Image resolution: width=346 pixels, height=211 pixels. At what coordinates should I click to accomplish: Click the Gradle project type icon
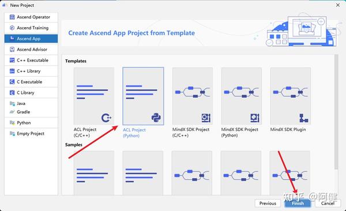pyautogui.click(x=12, y=112)
